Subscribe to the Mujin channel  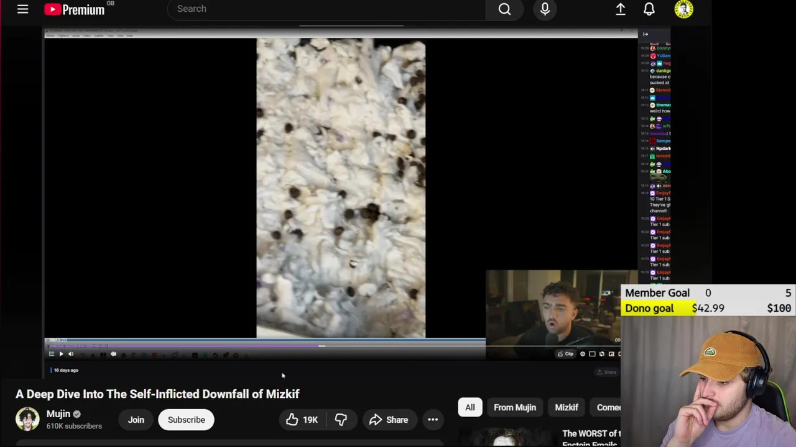tap(186, 420)
